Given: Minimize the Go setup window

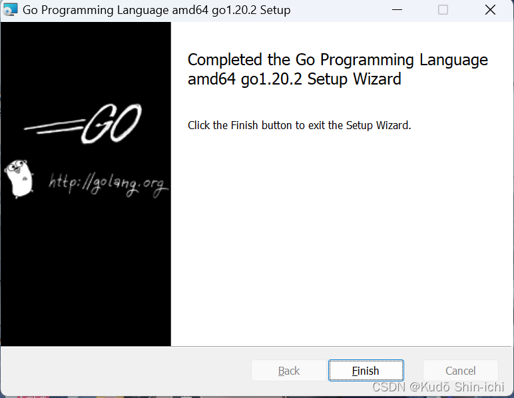Looking at the screenshot, I should [397, 10].
